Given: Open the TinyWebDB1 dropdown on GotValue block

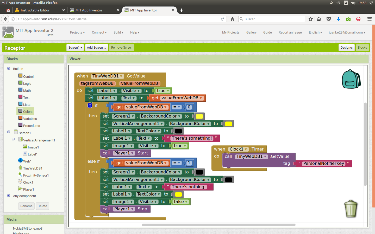Looking at the screenshot, I should pos(121,76).
